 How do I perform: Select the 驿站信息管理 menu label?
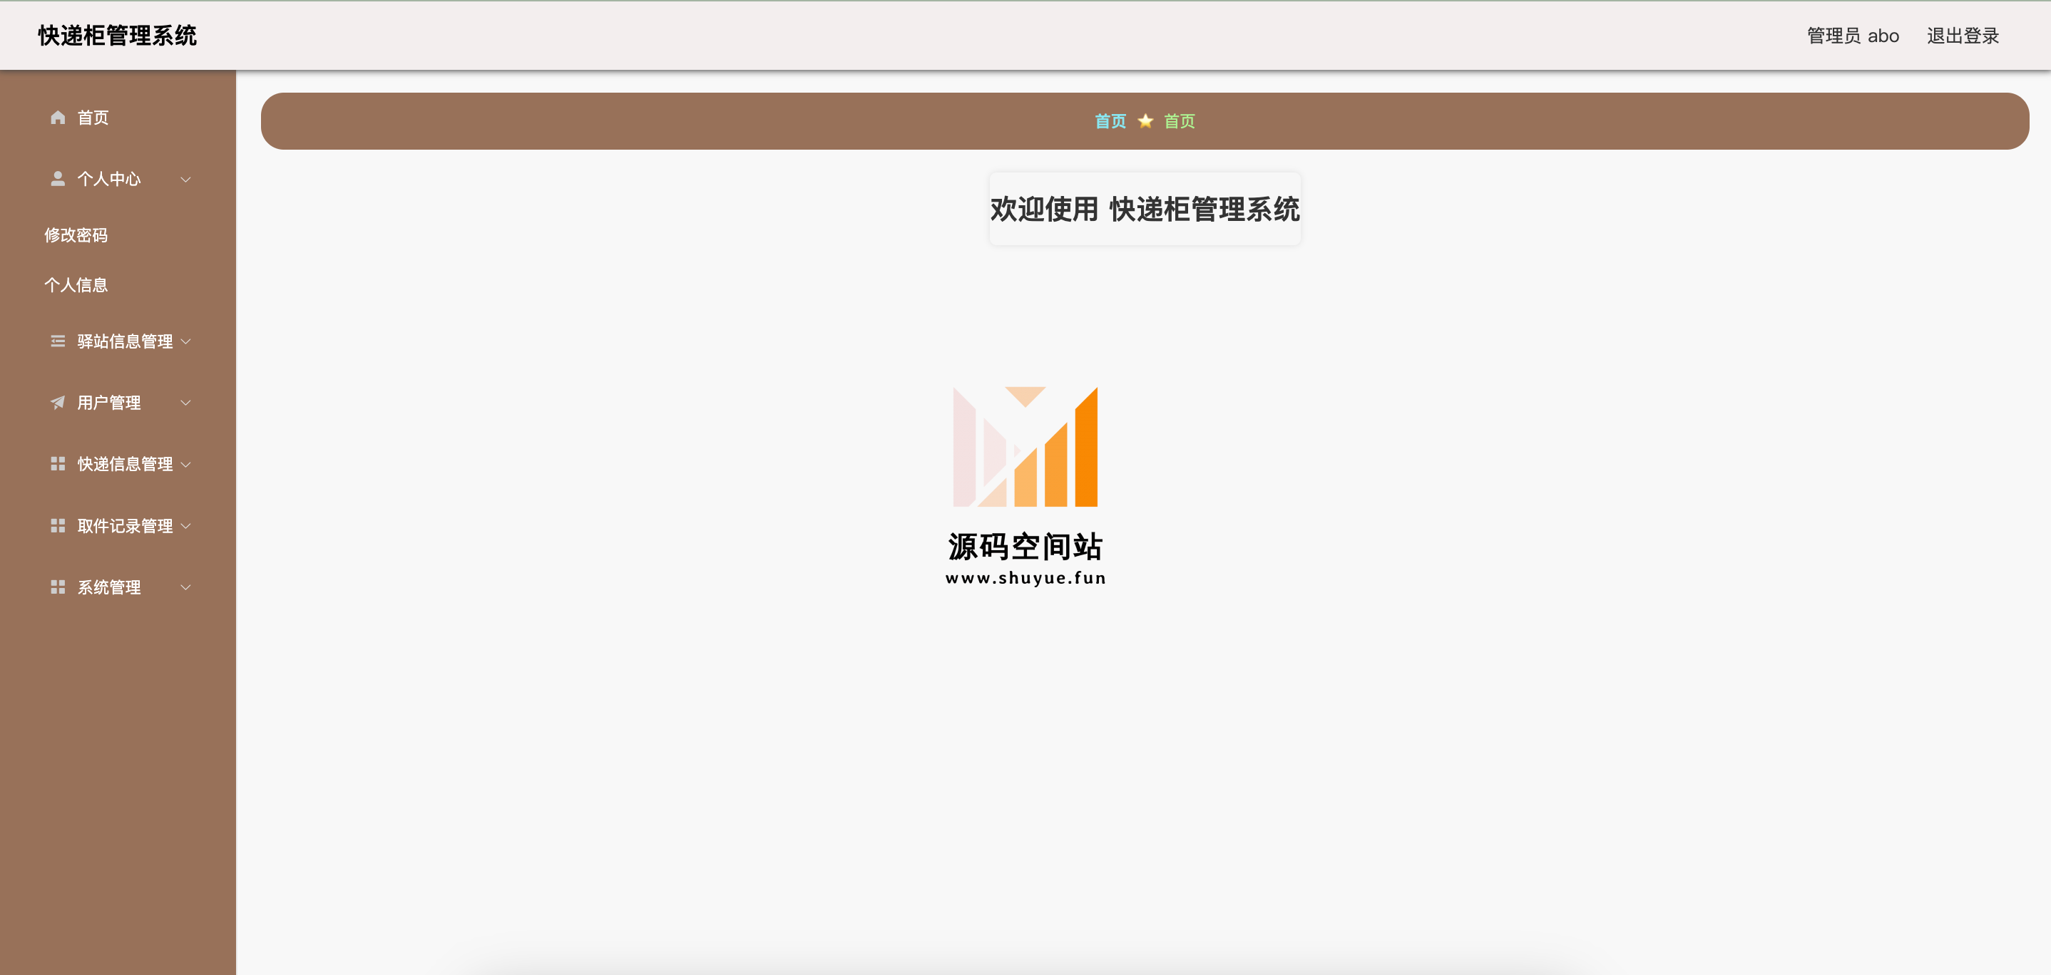click(x=125, y=341)
